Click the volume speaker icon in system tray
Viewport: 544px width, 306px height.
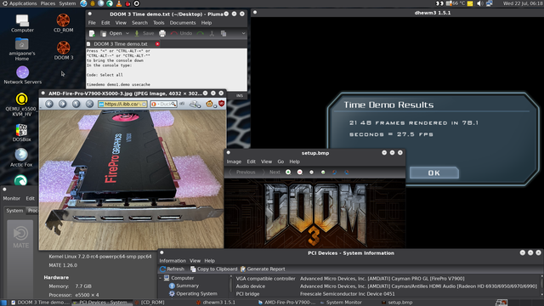479,3
